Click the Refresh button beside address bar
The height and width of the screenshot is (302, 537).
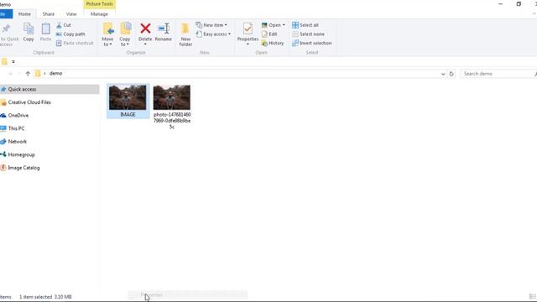point(451,74)
